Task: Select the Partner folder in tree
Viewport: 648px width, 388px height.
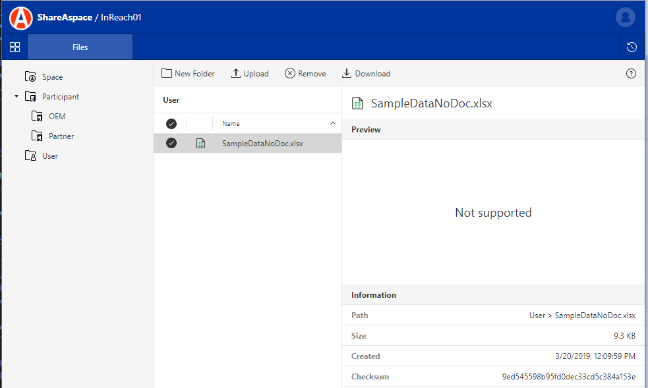Action: click(61, 136)
